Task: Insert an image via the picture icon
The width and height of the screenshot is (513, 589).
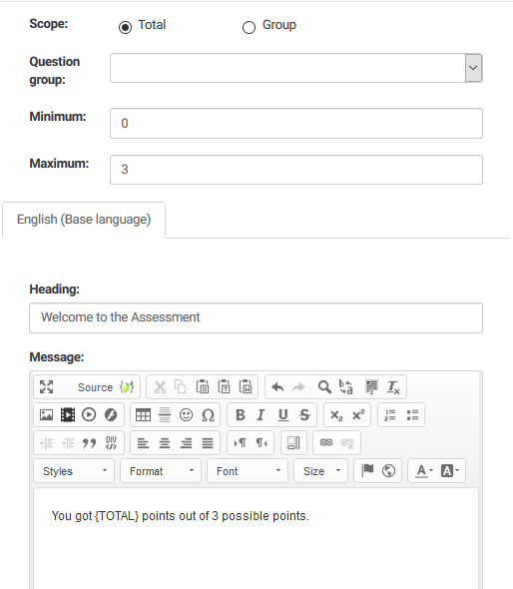Action: click(x=46, y=414)
